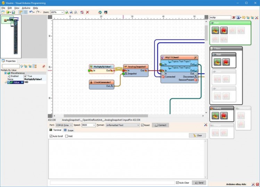Pin the Properties panel with pushpin icon
The width and height of the screenshot is (260, 187).
pyautogui.click(x=43, y=66)
